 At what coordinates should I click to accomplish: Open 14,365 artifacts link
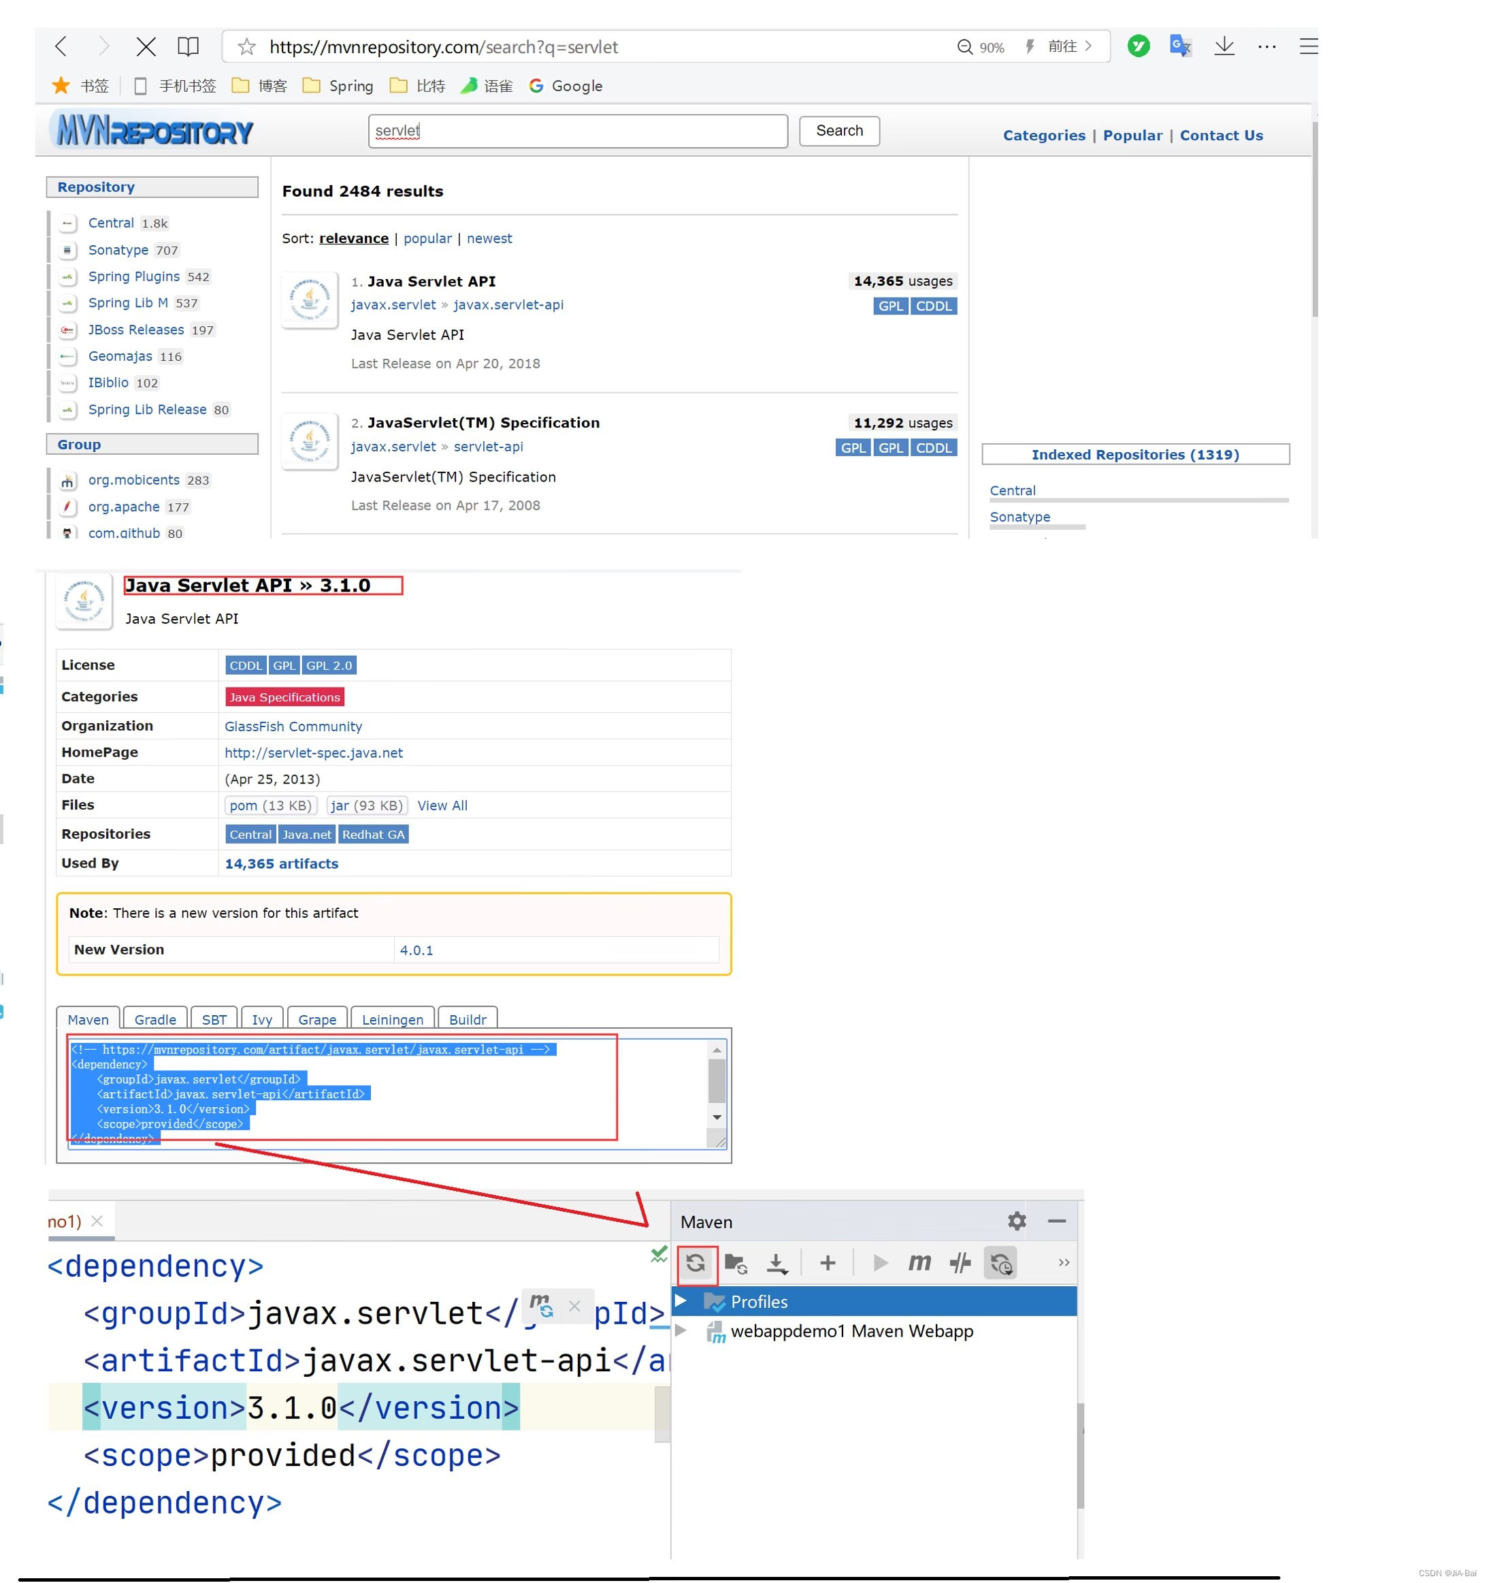point(281,863)
